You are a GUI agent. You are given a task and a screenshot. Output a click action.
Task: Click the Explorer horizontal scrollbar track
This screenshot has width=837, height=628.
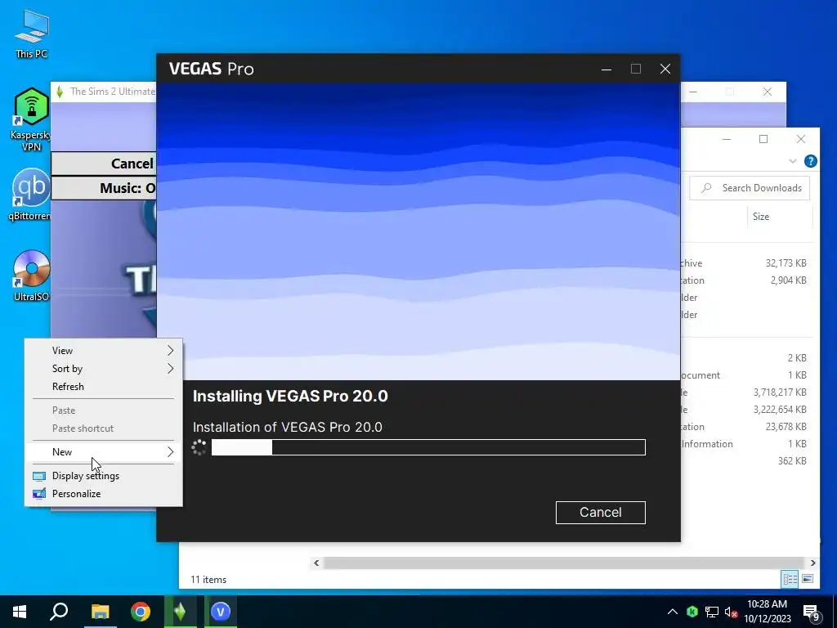click(x=564, y=563)
